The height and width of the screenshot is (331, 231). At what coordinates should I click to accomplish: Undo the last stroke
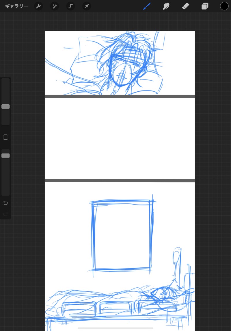tap(5, 203)
